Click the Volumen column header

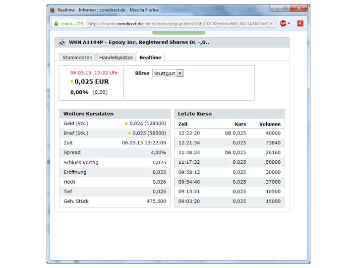coord(270,124)
